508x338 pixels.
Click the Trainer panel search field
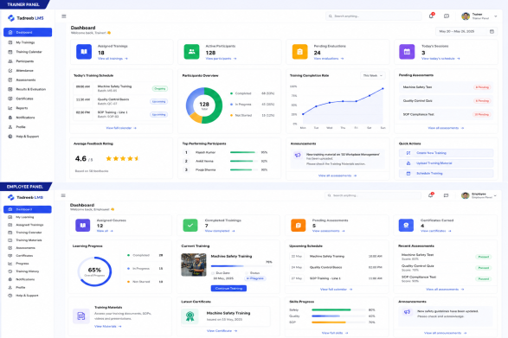tap(374, 16)
